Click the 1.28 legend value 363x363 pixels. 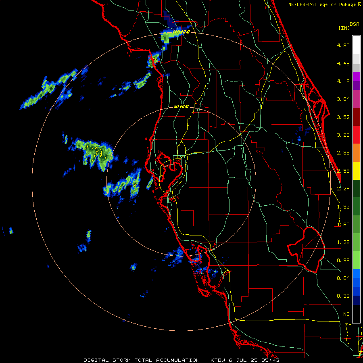click(x=343, y=242)
